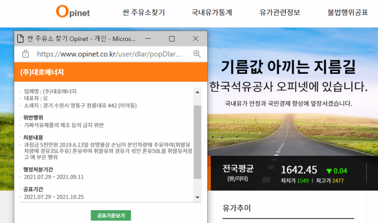Click the 대표자 line
This screenshot has width=378, height=223.
tap(36, 98)
